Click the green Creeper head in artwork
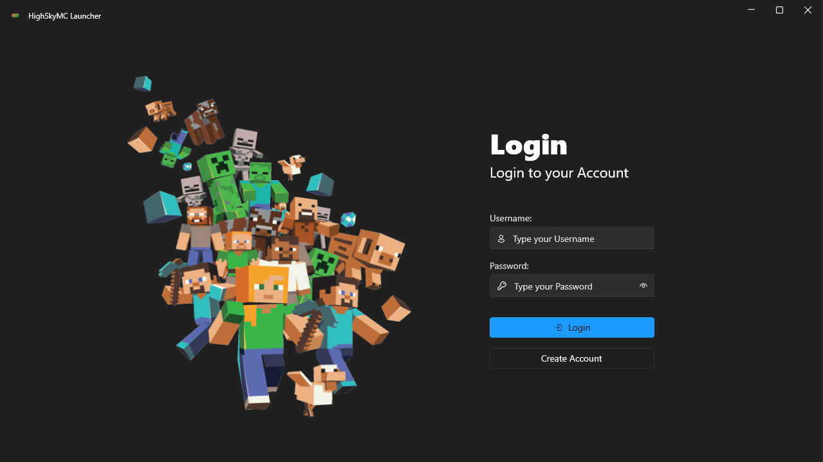The width and height of the screenshot is (823, 462). point(217,166)
